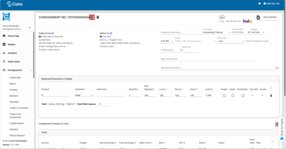286x149 pixels.
Task: Delete the Pallet item row
Action: (x=271, y=96)
